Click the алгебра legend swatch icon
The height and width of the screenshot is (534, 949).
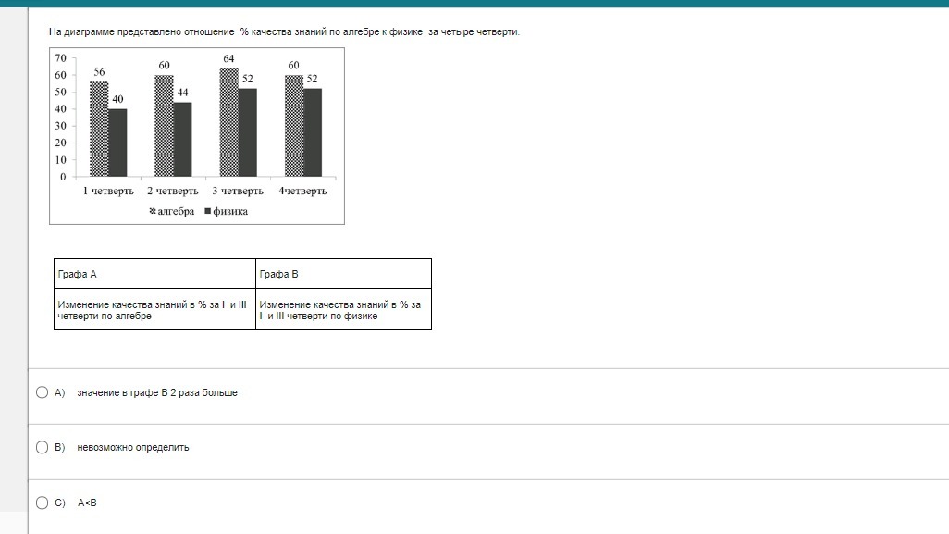[x=153, y=211]
